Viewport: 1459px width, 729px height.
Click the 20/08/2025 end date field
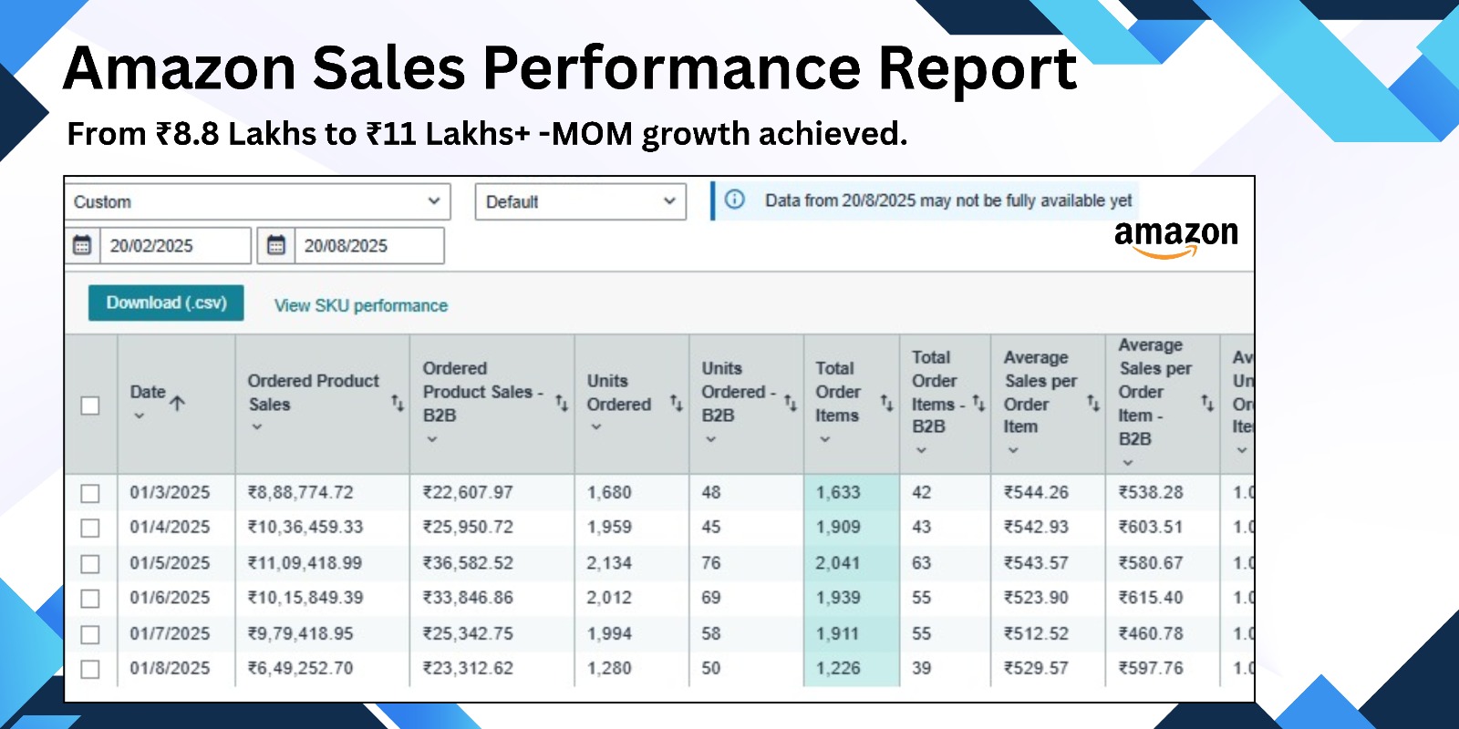point(367,246)
